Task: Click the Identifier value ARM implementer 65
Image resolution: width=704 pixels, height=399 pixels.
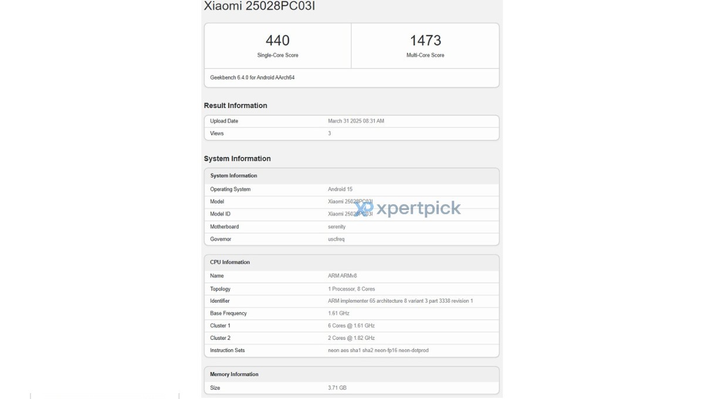Action: tap(400, 302)
